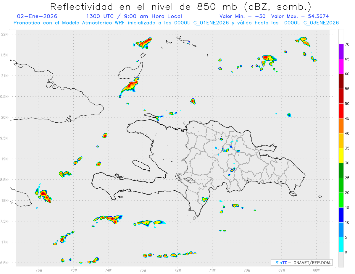Click the date label '02-Ene-2026'
Viewport: 355px width, 274px height.
(x=37, y=16)
